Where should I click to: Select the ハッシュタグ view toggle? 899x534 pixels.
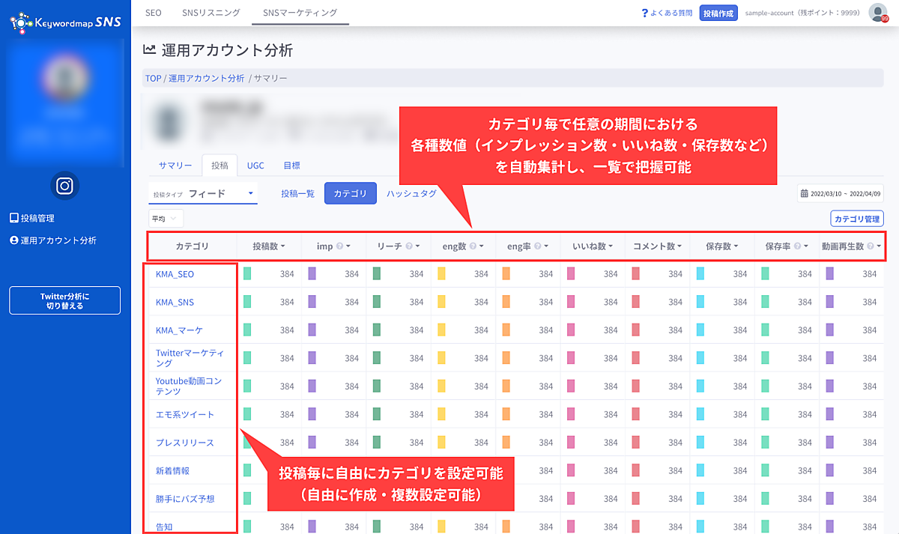411,193
